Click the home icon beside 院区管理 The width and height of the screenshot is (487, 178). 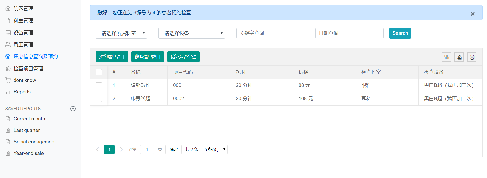click(x=8, y=8)
